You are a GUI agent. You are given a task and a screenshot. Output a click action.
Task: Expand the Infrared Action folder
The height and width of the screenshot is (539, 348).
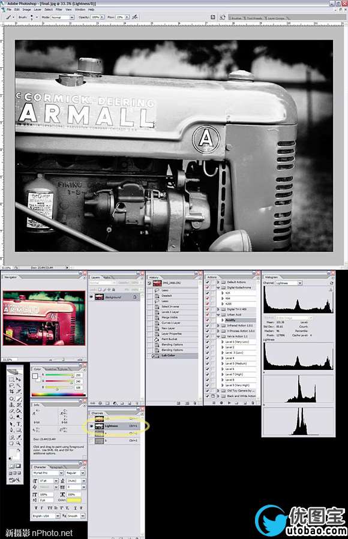(218, 325)
